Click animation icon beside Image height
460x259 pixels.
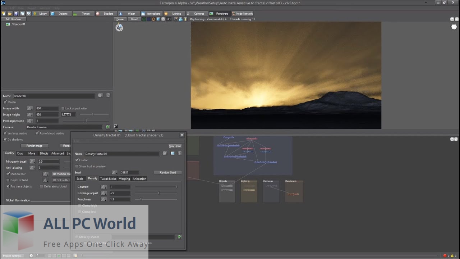30,114
